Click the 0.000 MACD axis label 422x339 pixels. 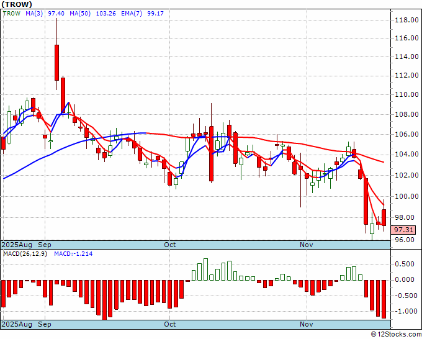(404, 279)
